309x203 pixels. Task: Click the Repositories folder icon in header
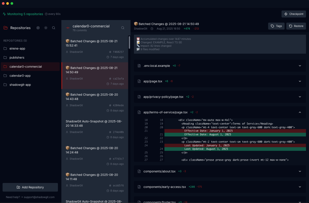pyautogui.click(x=5, y=28)
